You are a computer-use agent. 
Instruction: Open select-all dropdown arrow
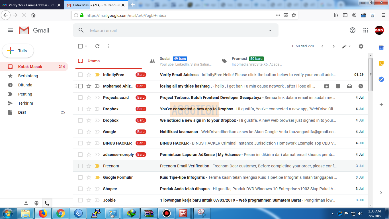(86, 46)
